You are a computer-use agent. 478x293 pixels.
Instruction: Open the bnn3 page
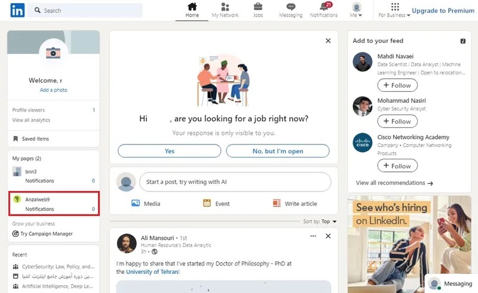(x=31, y=171)
